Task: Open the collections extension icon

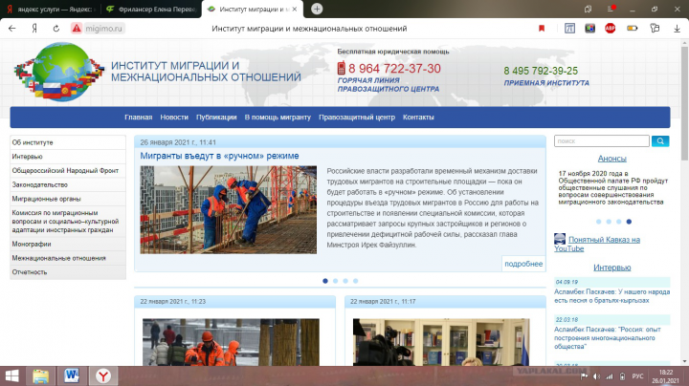Action: (x=655, y=29)
